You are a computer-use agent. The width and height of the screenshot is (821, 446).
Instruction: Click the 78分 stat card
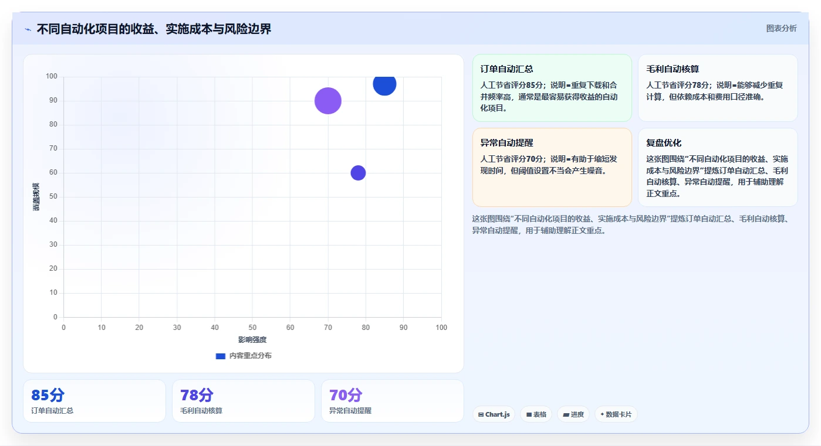(x=244, y=401)
